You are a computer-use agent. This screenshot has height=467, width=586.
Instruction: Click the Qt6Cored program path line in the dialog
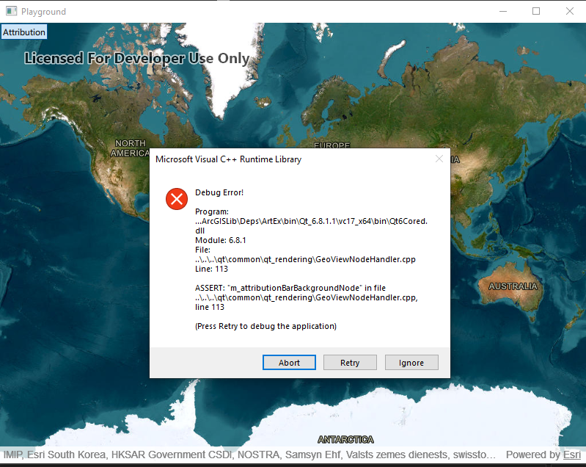tap(311, 225)
